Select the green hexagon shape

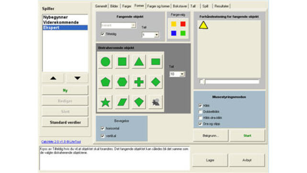(122, 82)
